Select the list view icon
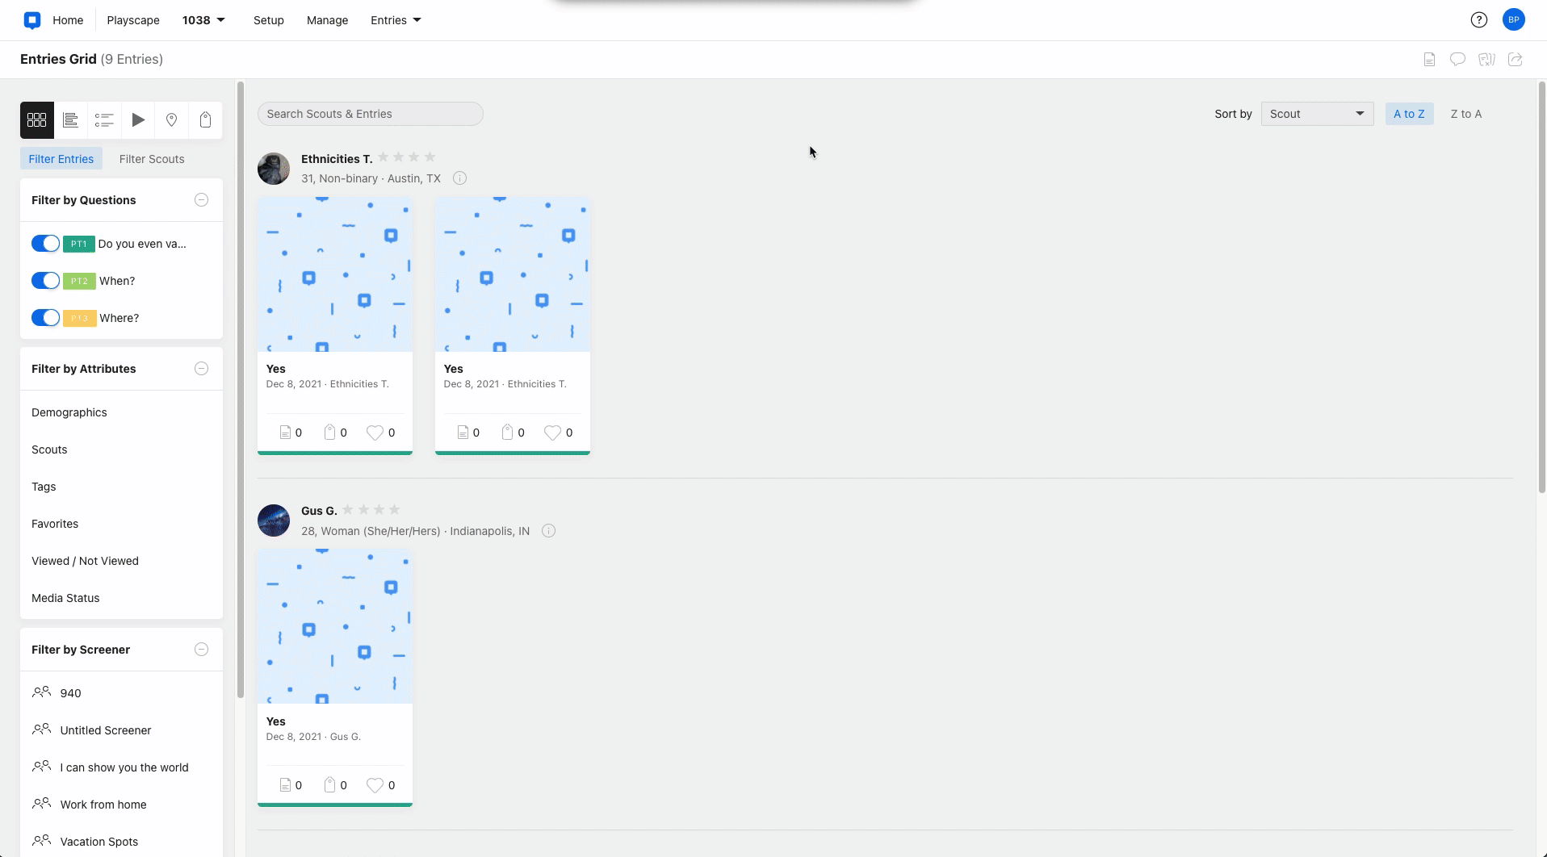 [x=104, y=119]
